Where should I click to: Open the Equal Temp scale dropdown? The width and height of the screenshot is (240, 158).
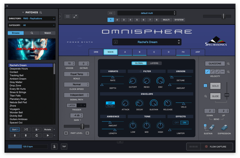click(x=77, y=74)
